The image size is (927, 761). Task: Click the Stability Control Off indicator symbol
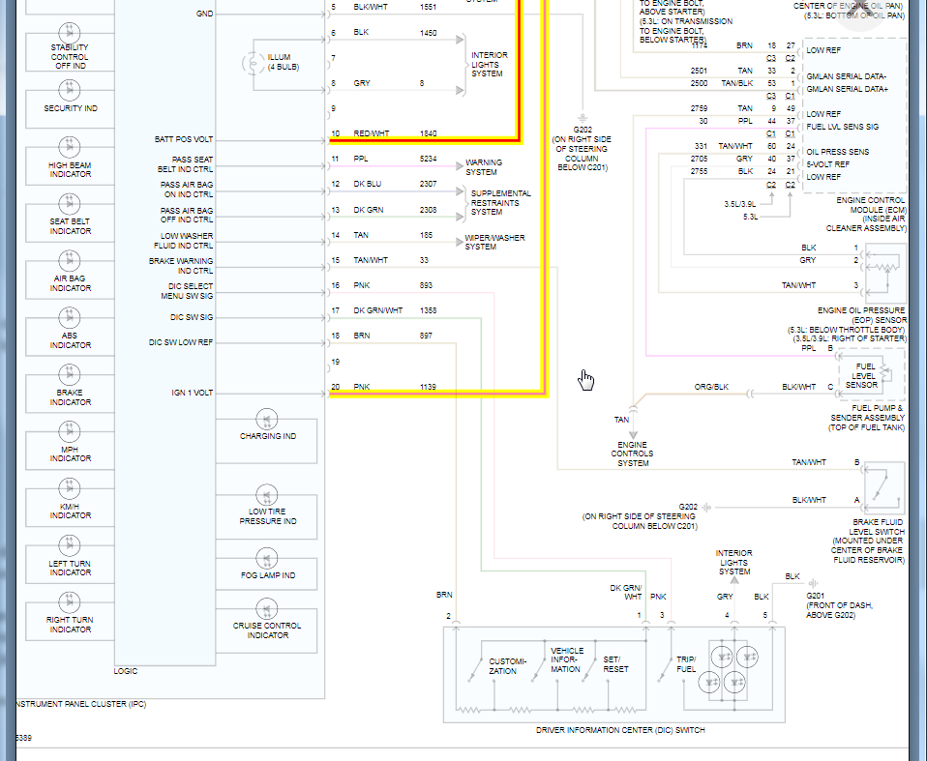70,33
